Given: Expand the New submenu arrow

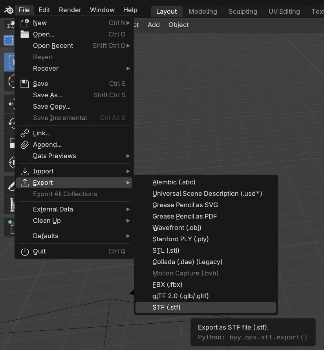Looking at the screenshot, I should point(128,23).
